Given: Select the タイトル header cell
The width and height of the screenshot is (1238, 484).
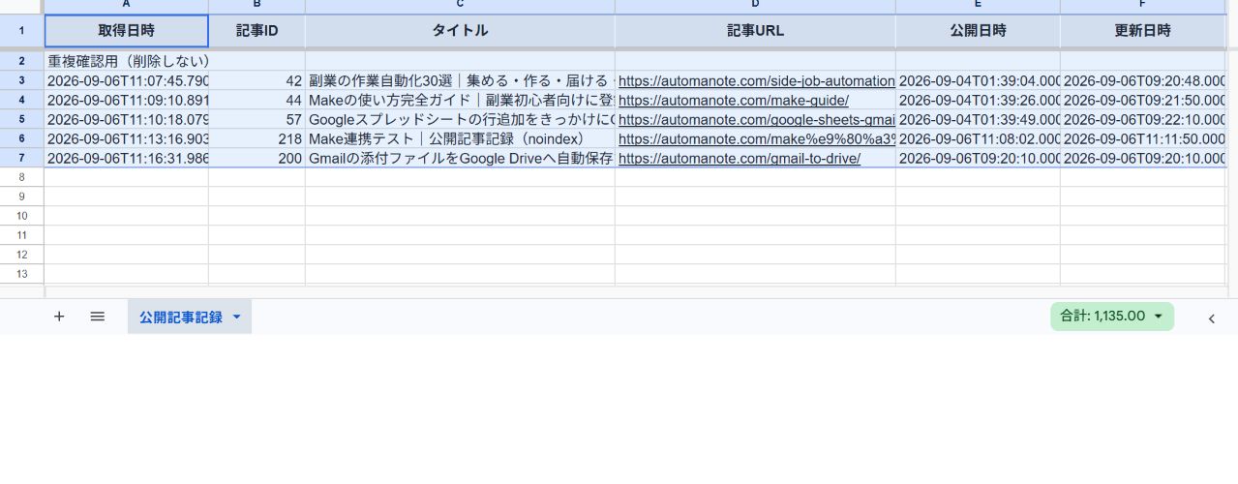Looking at the screenshot, I should [460, 31].
